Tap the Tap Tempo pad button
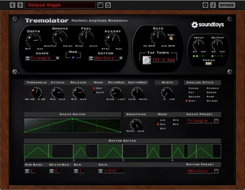245x190 pixels. click(147, 60)
